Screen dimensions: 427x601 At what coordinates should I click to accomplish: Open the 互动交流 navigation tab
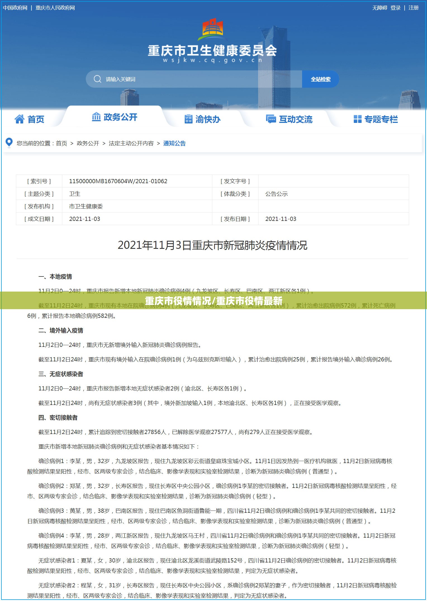tap(289, 119)
